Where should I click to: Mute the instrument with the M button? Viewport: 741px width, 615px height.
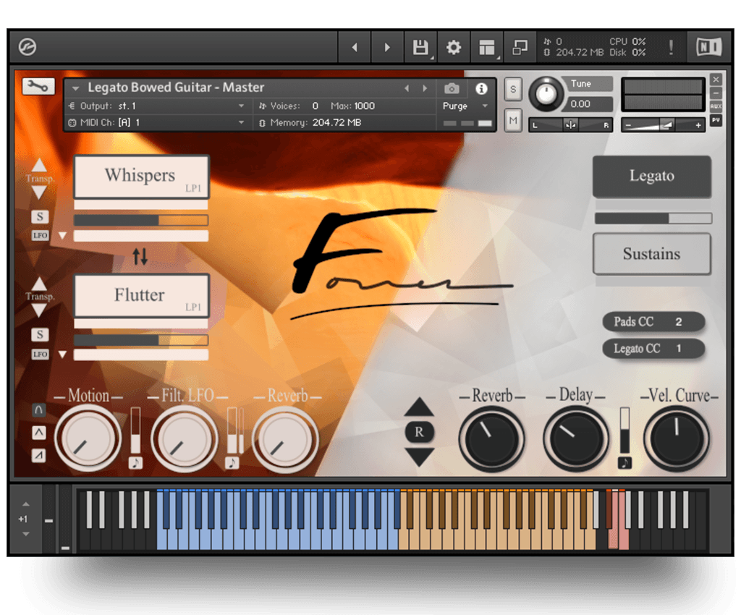pos(513,120)
